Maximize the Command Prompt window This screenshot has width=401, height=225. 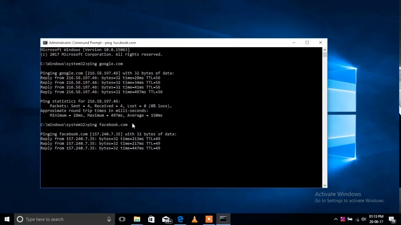point(307,43)
